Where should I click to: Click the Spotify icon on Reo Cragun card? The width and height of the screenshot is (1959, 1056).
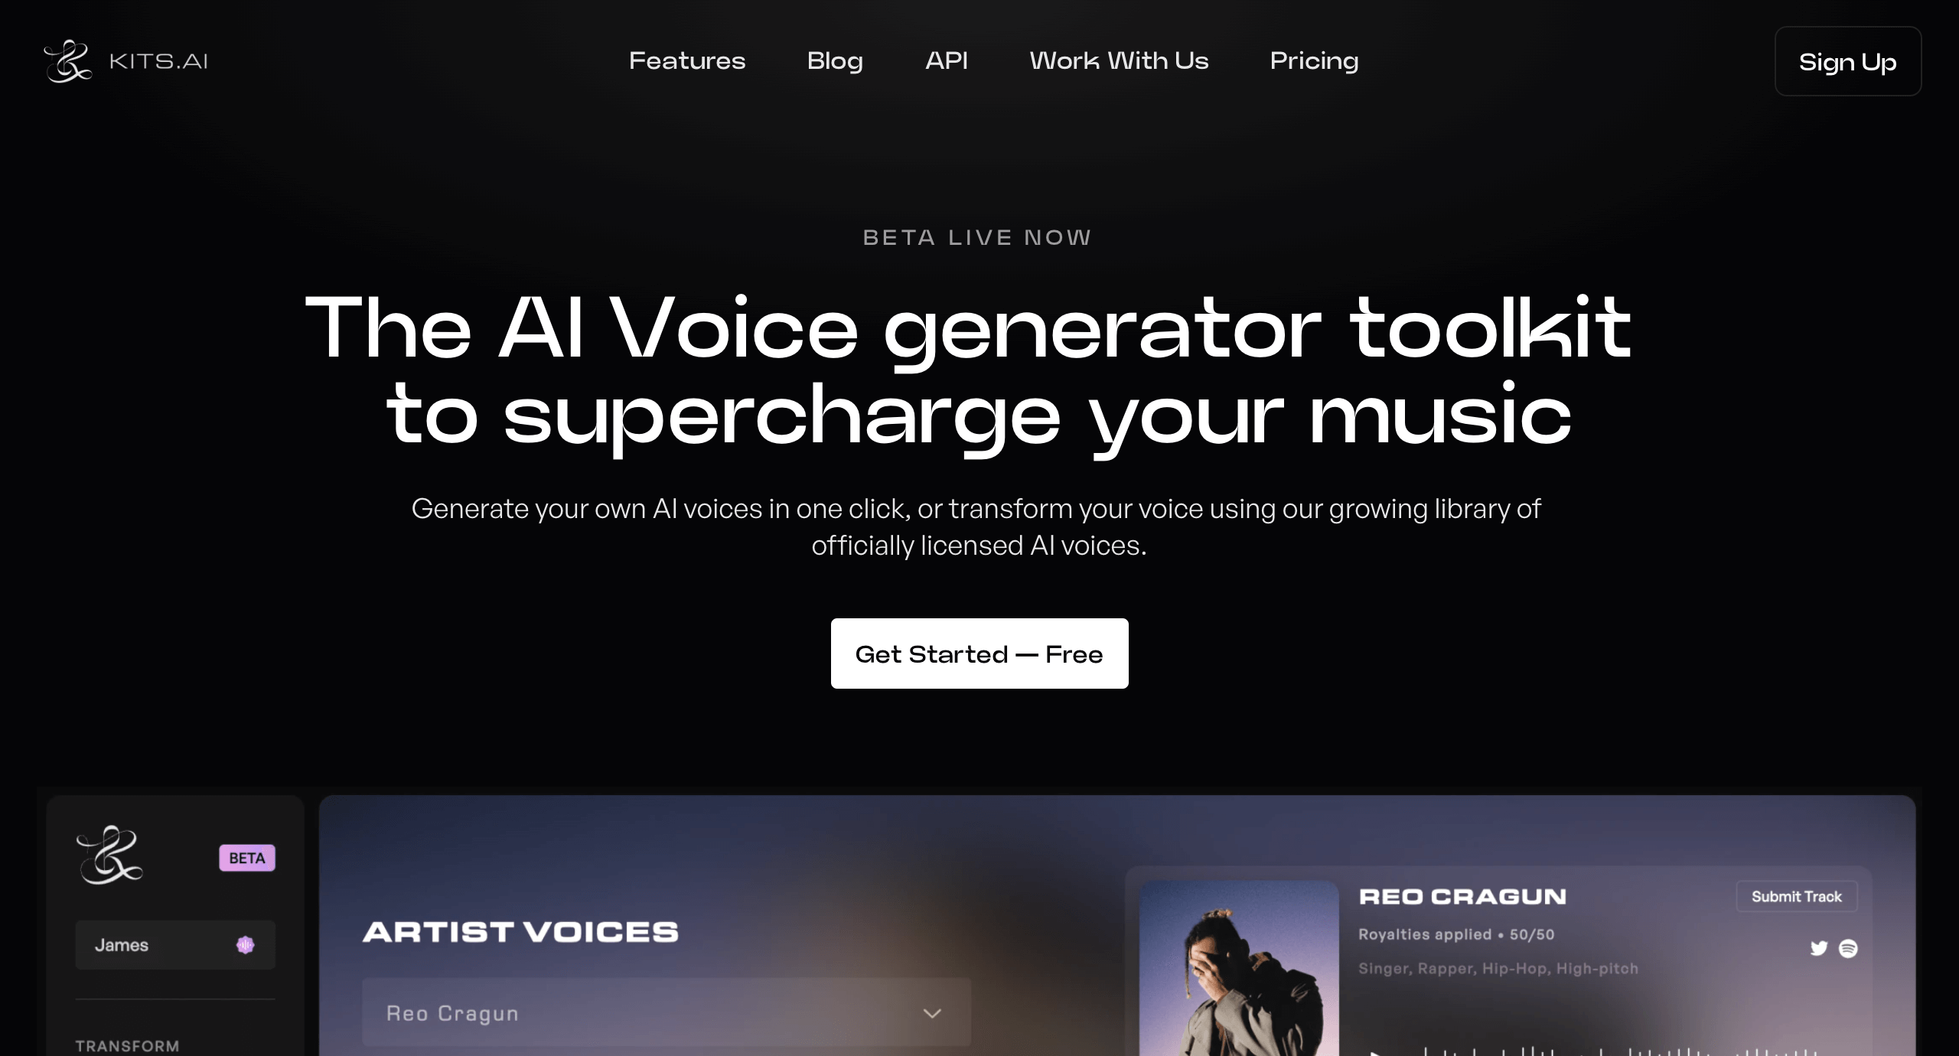point(1849,947)
